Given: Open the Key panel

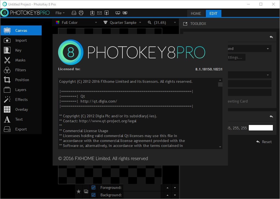Looking at the screenshot, I should [x=21, y=50].
